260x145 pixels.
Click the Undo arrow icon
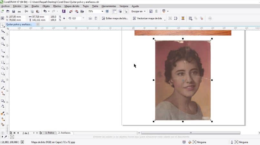[x=45, y=11]
